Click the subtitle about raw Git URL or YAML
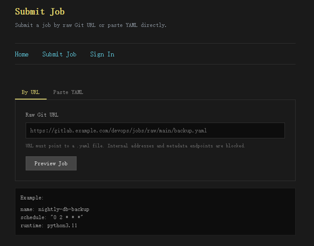The height and width of the screenshot is (246, 314). click(91, 25)
